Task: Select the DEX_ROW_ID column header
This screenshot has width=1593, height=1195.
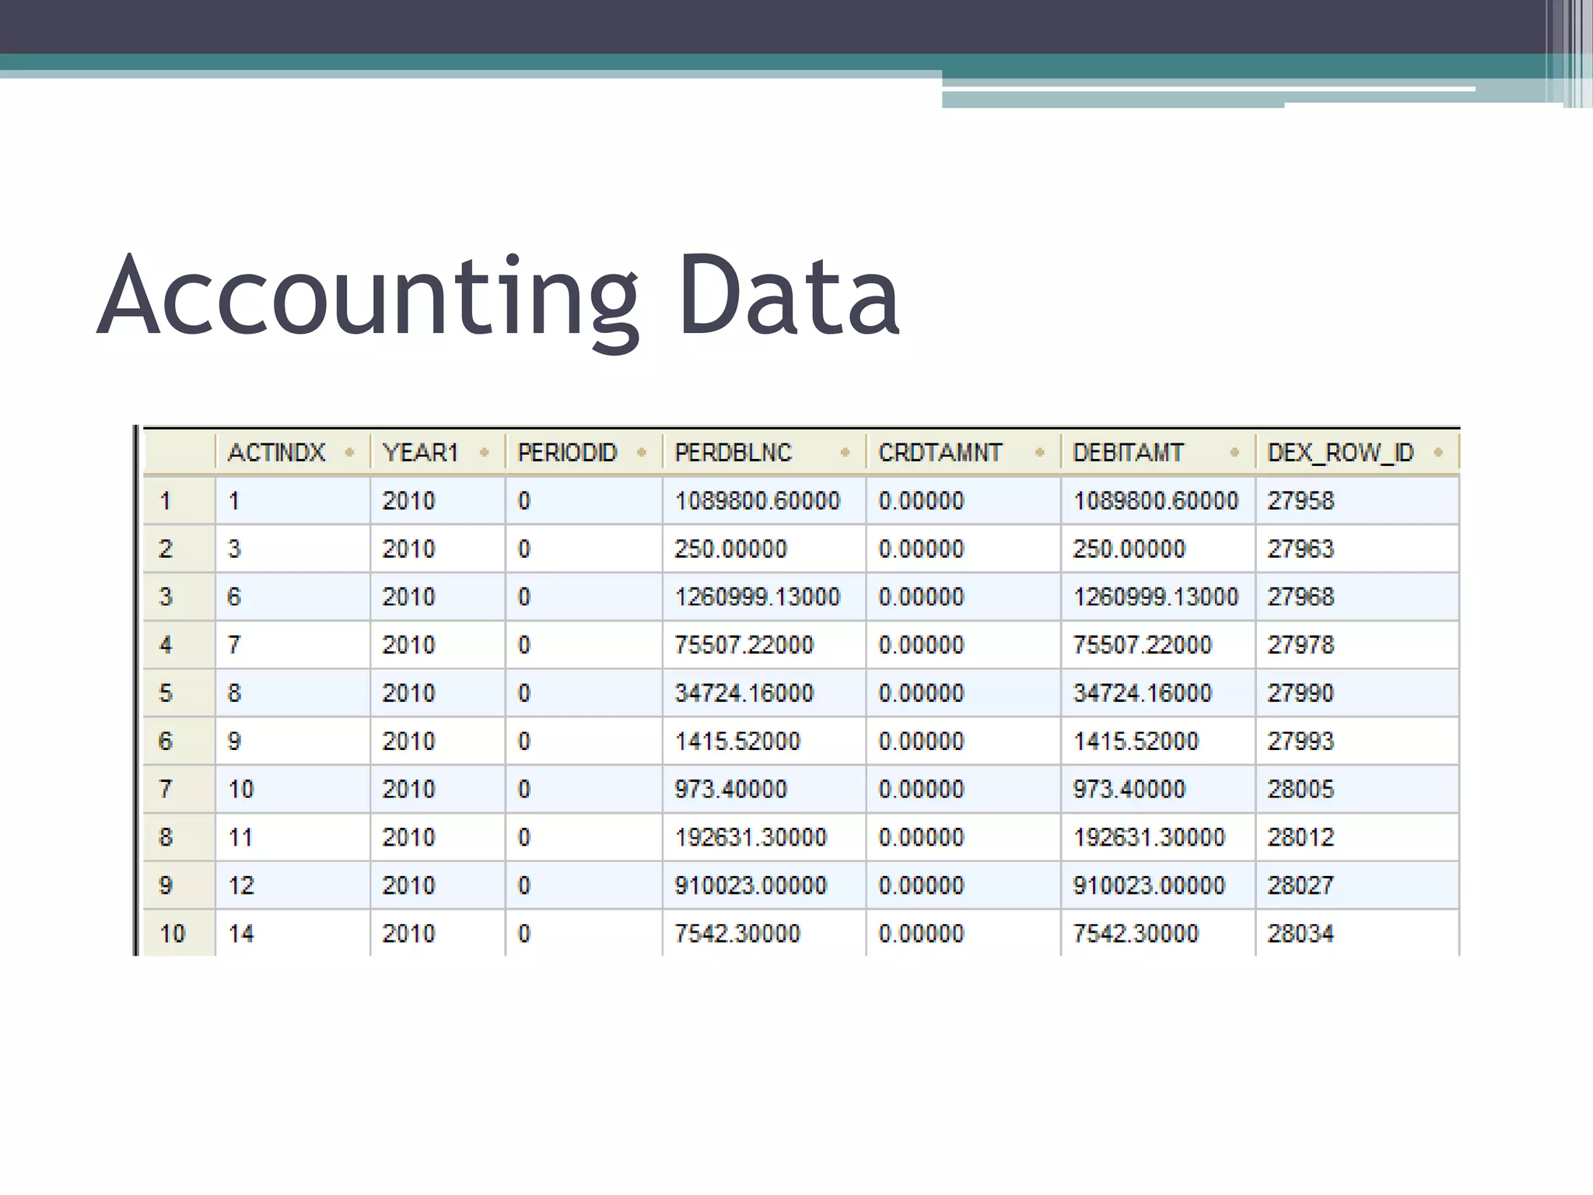Action: pos(1357,452)
